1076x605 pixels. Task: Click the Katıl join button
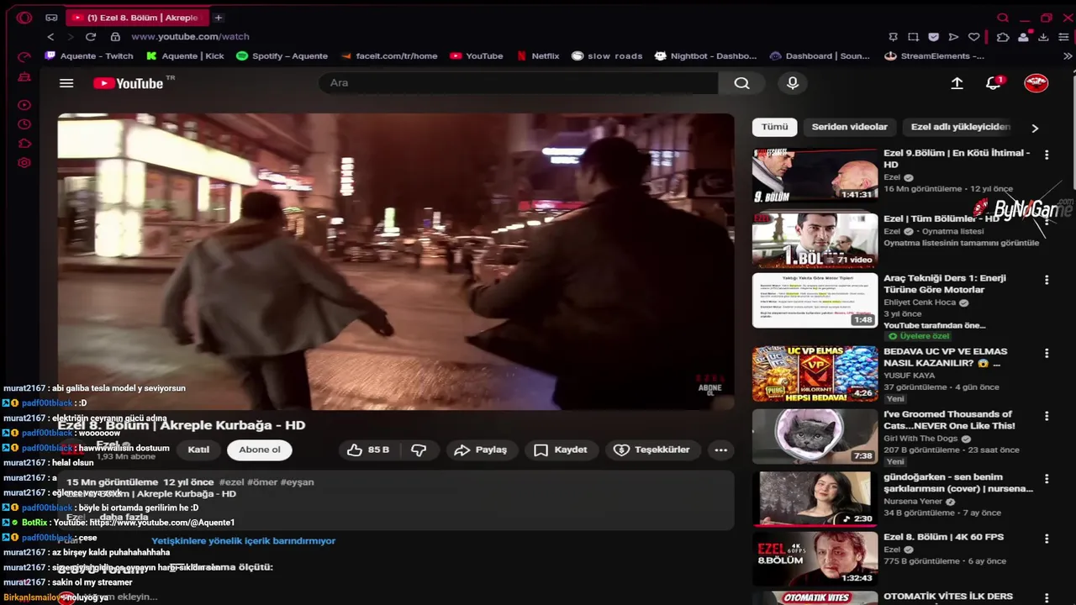[x=198, y=450]
